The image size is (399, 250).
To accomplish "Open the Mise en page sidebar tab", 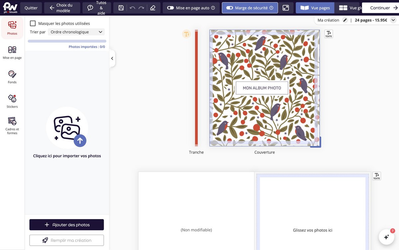I will tap(12, 53).
